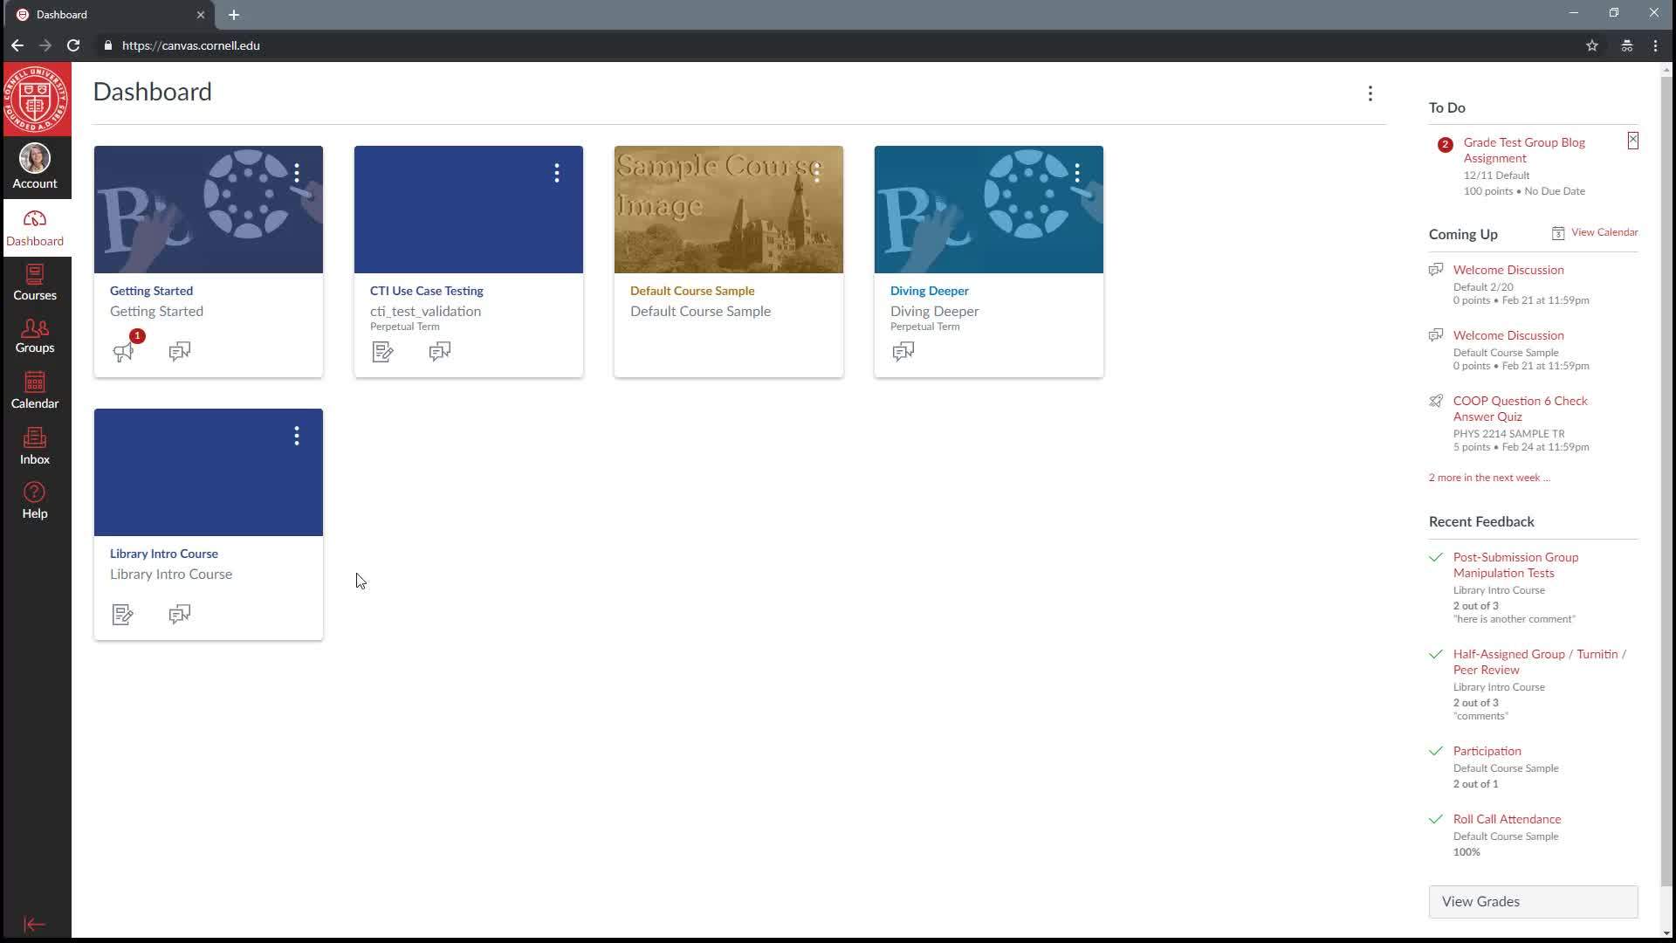Open the Calendar from the sidebar
This screenshot has height=943, width=1676.
pos(34,390)
